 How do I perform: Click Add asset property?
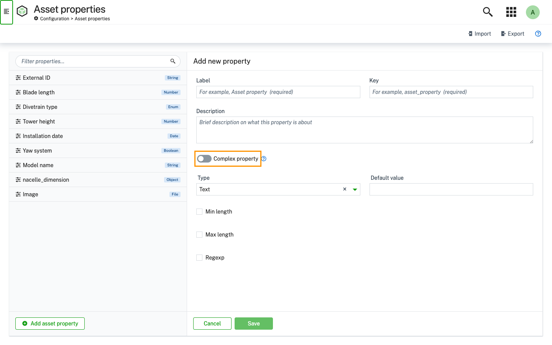(50, 323)
